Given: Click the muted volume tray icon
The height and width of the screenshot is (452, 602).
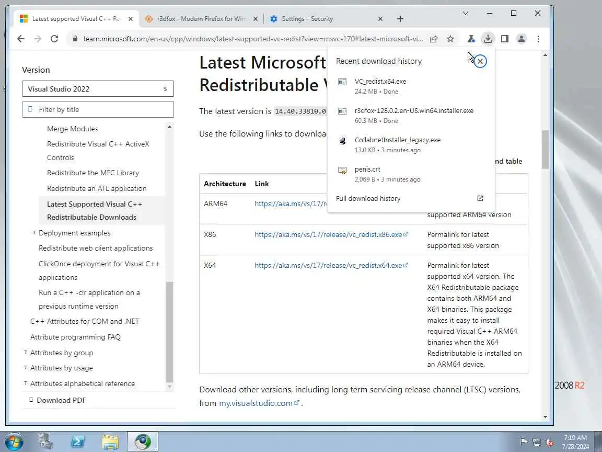Looking at the screenshot, I should (549, 443).
